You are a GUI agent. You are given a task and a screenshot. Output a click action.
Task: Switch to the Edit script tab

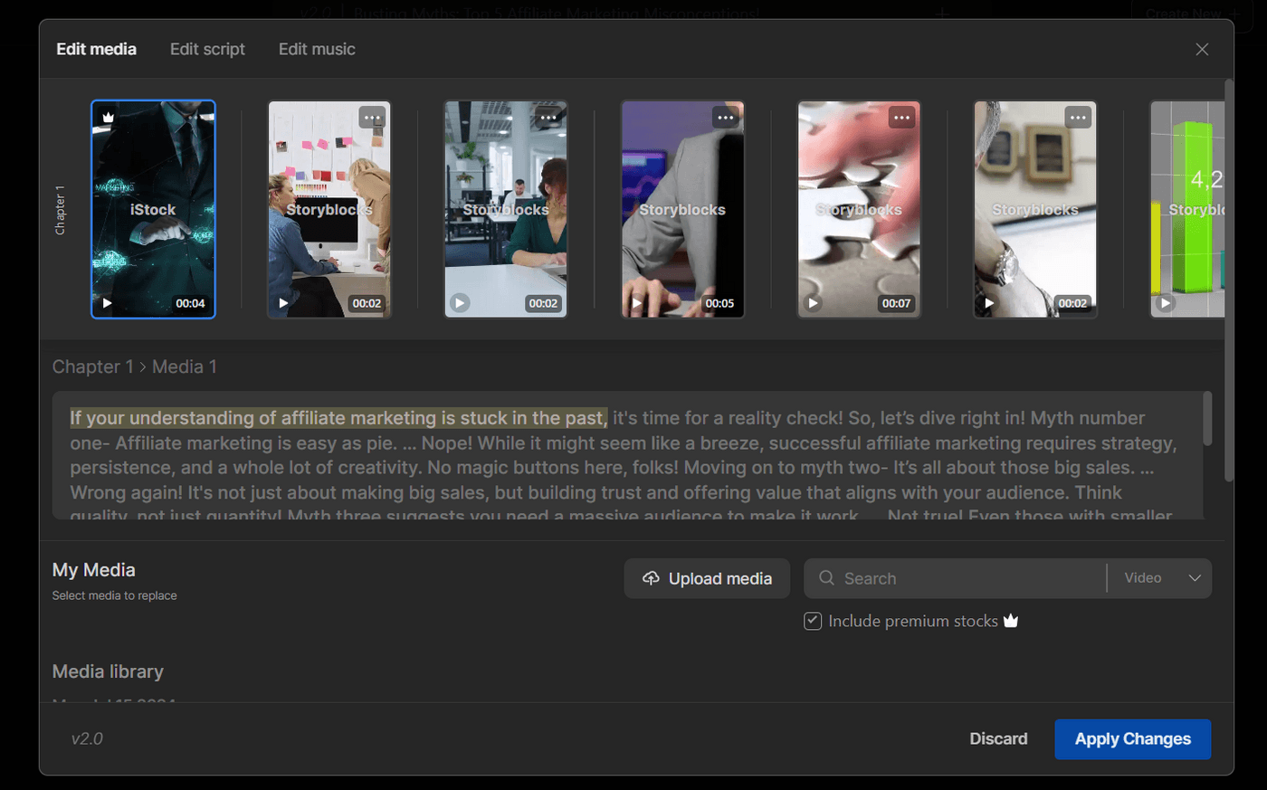coord(207,49)
